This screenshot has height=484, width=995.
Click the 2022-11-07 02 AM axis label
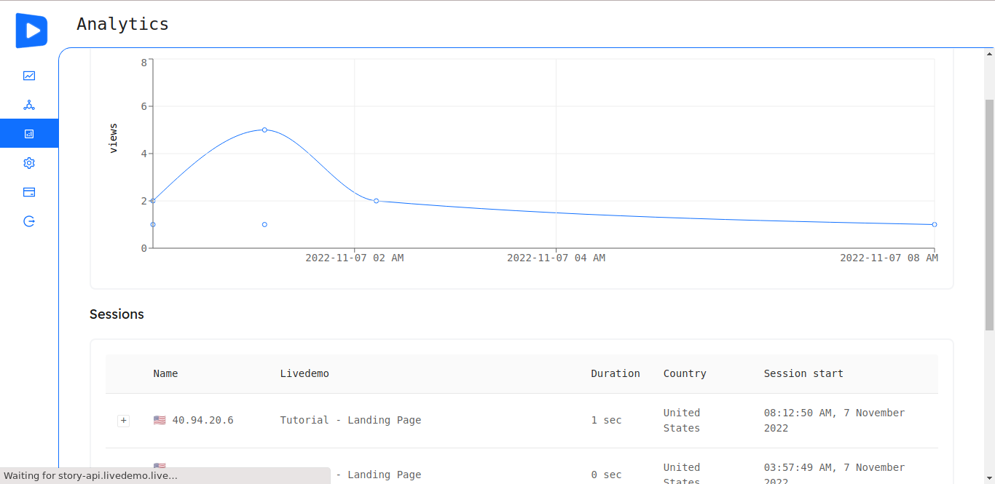[x=354, y=258]
